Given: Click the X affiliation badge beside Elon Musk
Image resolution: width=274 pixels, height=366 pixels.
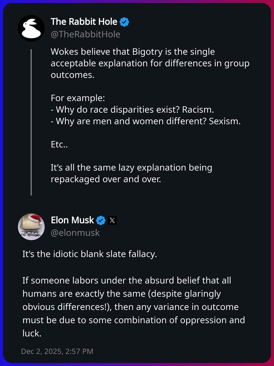Looking at the screenshot, I should coord(112,220).
